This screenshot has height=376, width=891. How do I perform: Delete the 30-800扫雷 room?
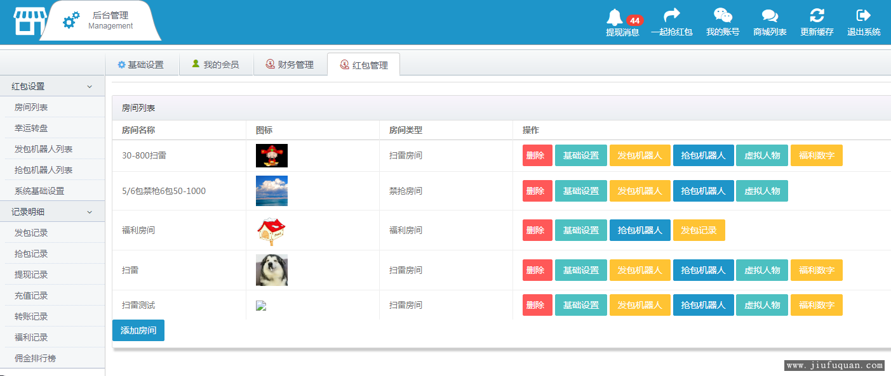click(x=537, y=155)
